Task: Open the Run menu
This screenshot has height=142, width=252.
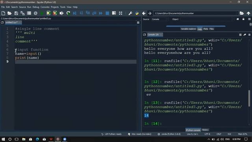Action: [x=29, y=7]
